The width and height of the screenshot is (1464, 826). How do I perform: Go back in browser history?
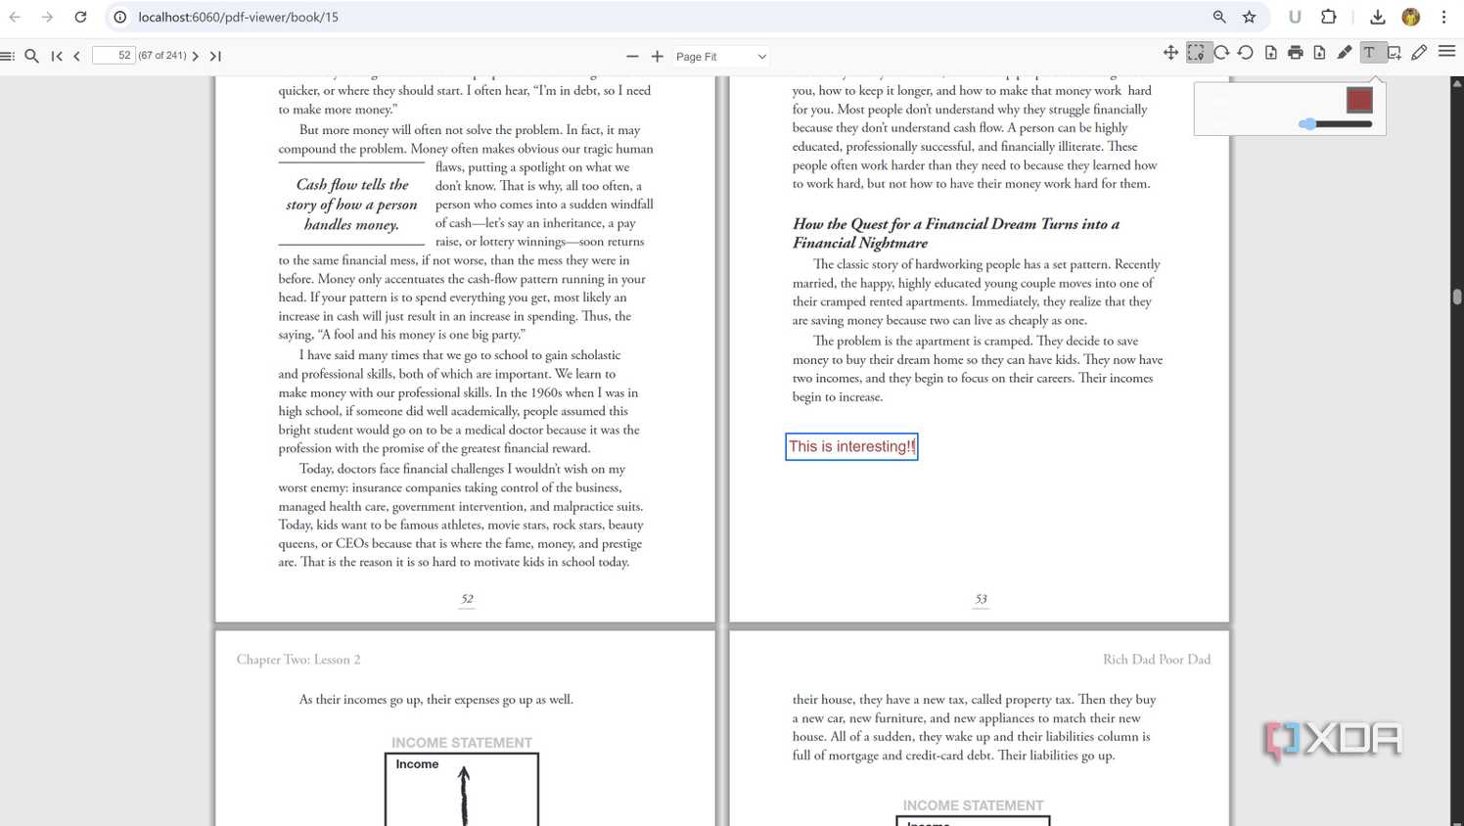point(15,17)
